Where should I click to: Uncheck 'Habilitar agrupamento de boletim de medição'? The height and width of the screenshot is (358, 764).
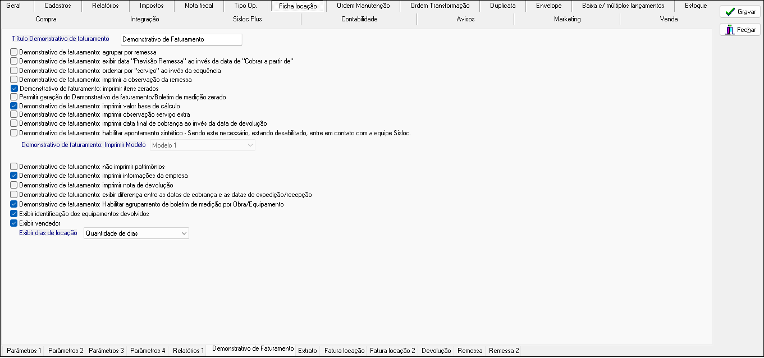(14, 204)
